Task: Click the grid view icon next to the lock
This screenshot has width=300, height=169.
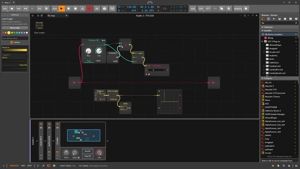Action: click(42, 15)
